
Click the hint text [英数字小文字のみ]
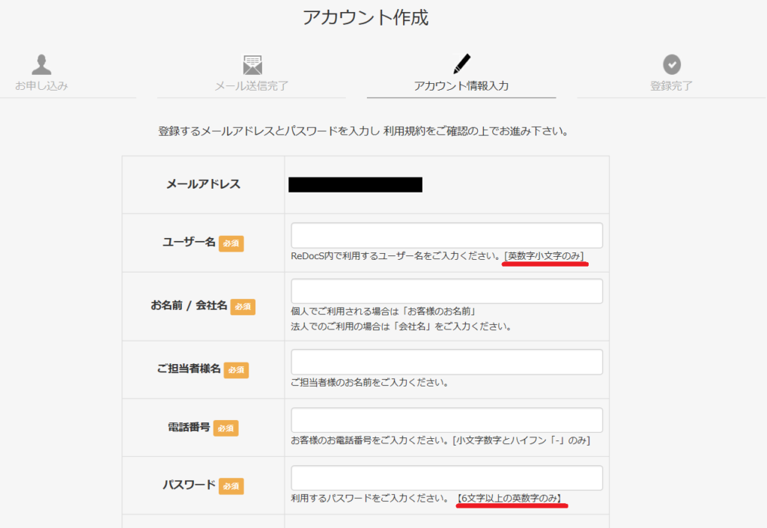pyautogui.click(x=544, y=256)
